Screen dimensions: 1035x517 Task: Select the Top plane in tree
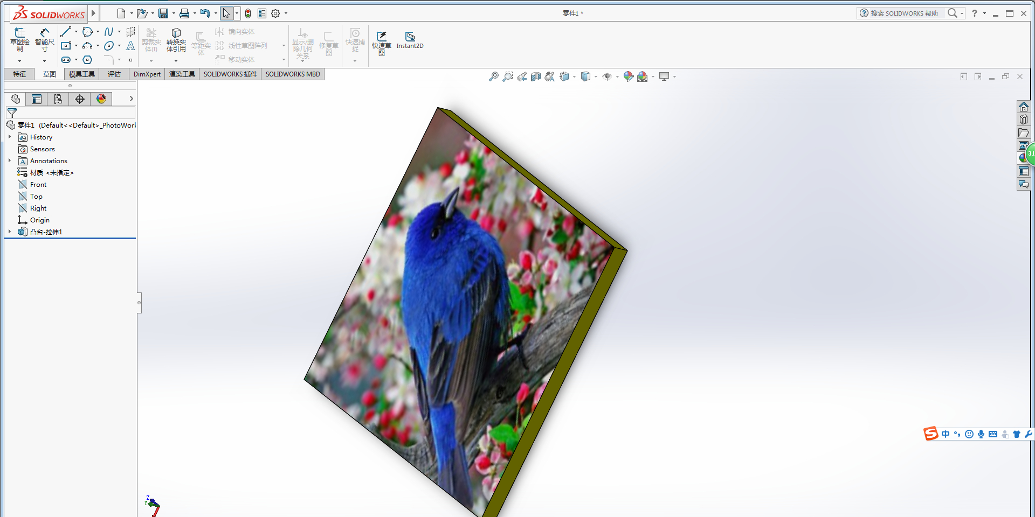coord(36,197)
